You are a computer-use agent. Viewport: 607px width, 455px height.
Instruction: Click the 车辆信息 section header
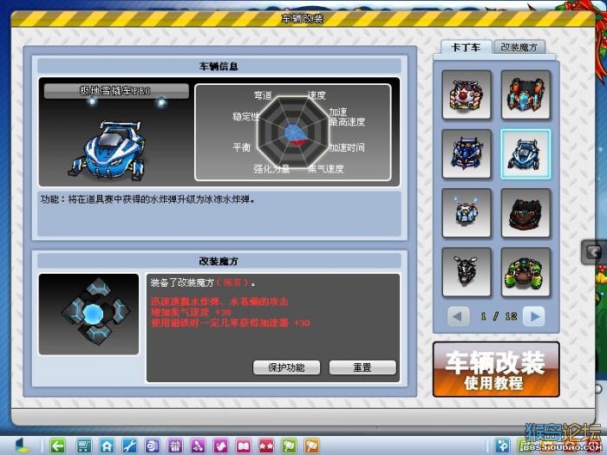pos(219,66)
